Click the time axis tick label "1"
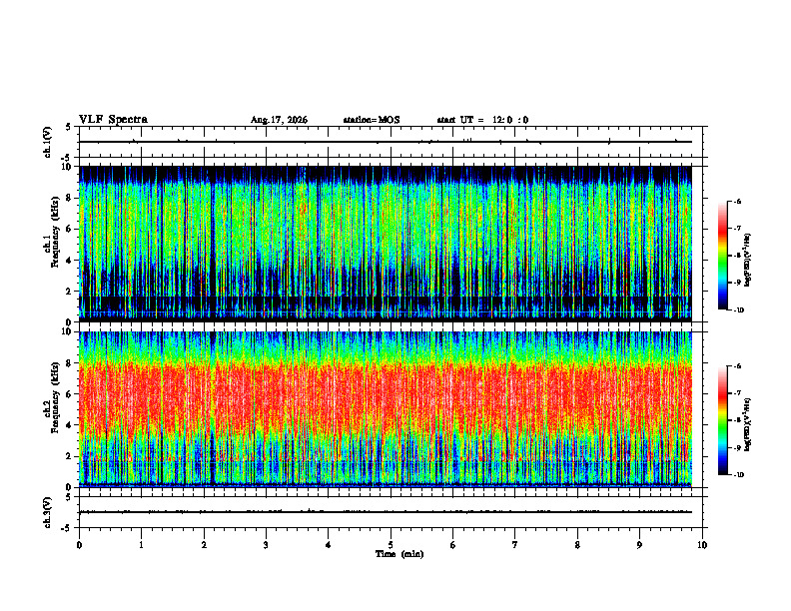The height and width of the screenshot is (611, 791). tap(141, 545)
